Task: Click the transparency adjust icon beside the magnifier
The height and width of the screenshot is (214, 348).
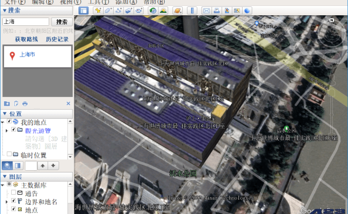Action: click(x=18, y=165)
